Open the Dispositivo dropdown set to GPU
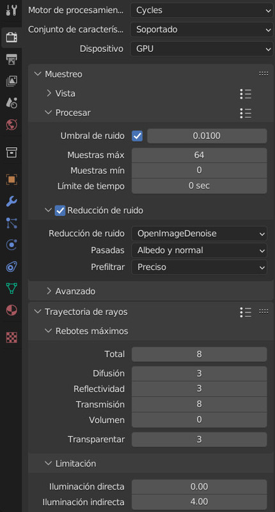275x512 pixels. pos(201,49)
